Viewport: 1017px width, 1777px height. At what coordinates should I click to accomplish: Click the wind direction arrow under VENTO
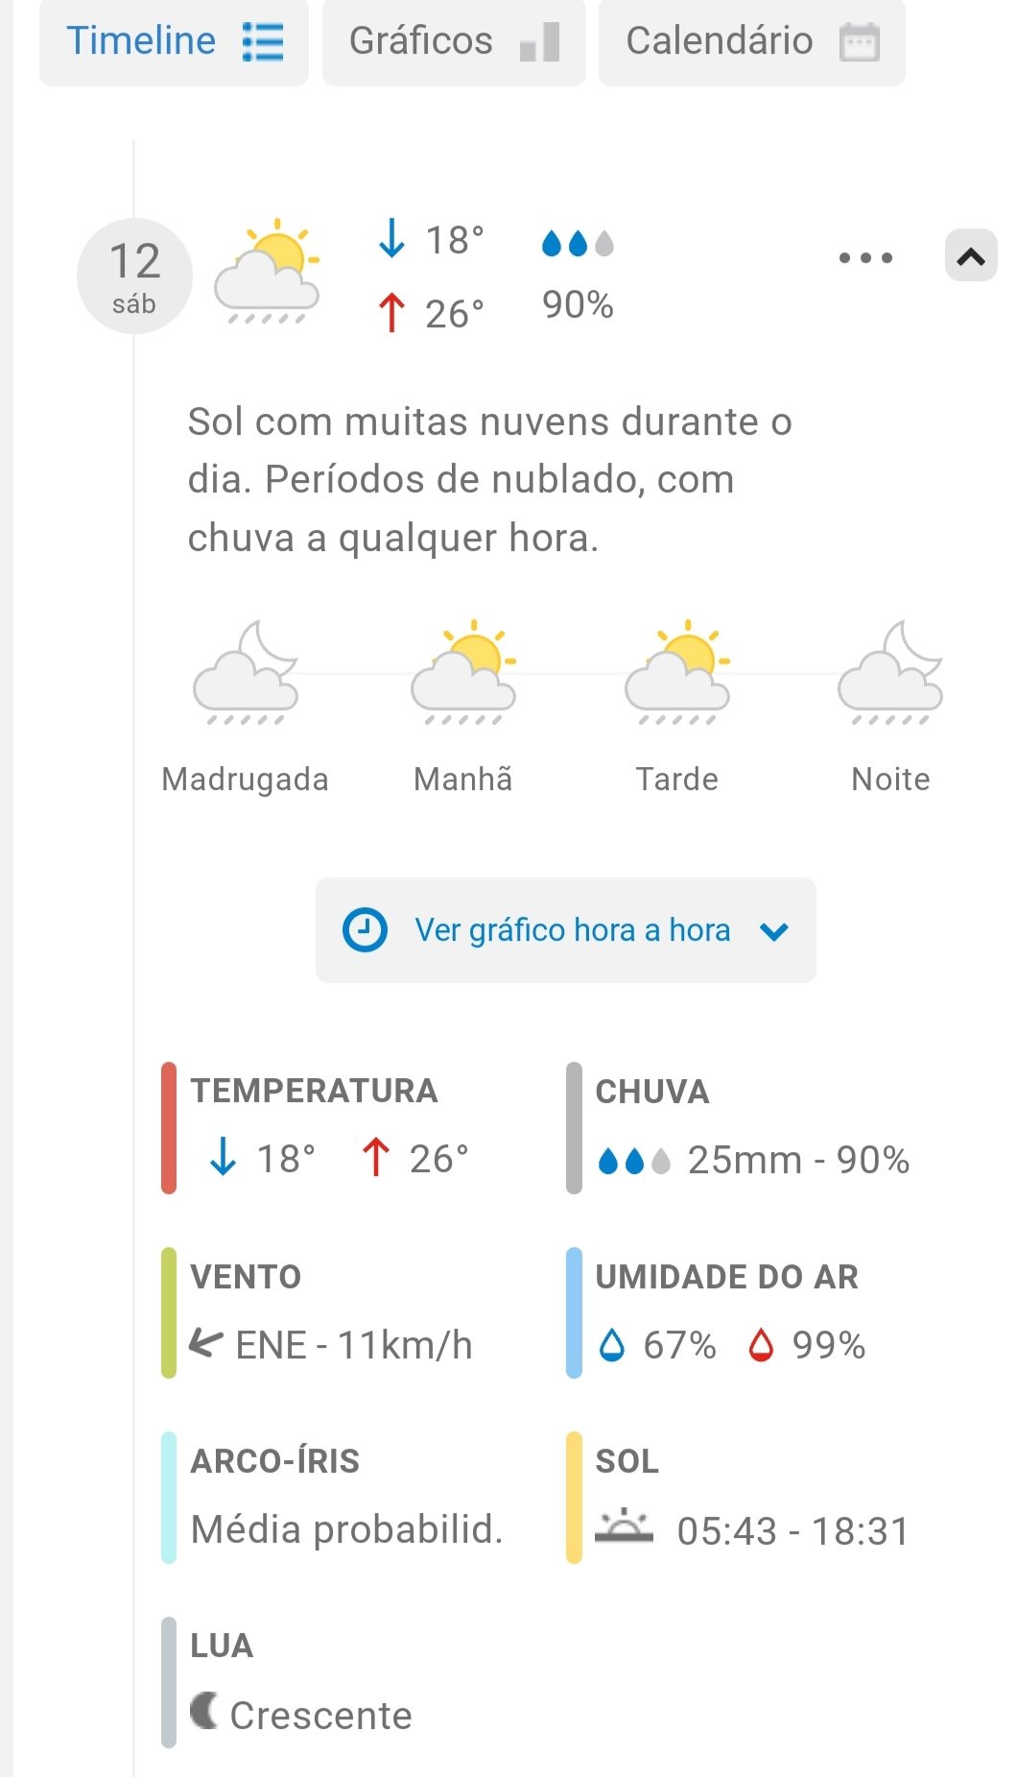pos(205,1342)
